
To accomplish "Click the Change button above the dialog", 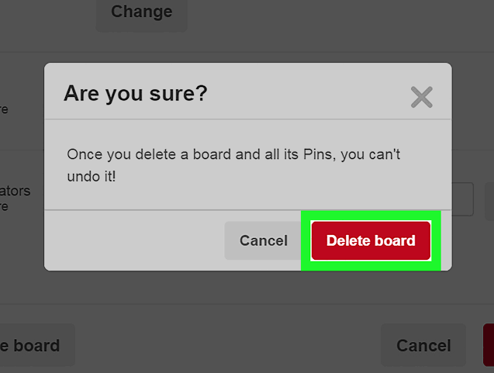I will point(141,12).
